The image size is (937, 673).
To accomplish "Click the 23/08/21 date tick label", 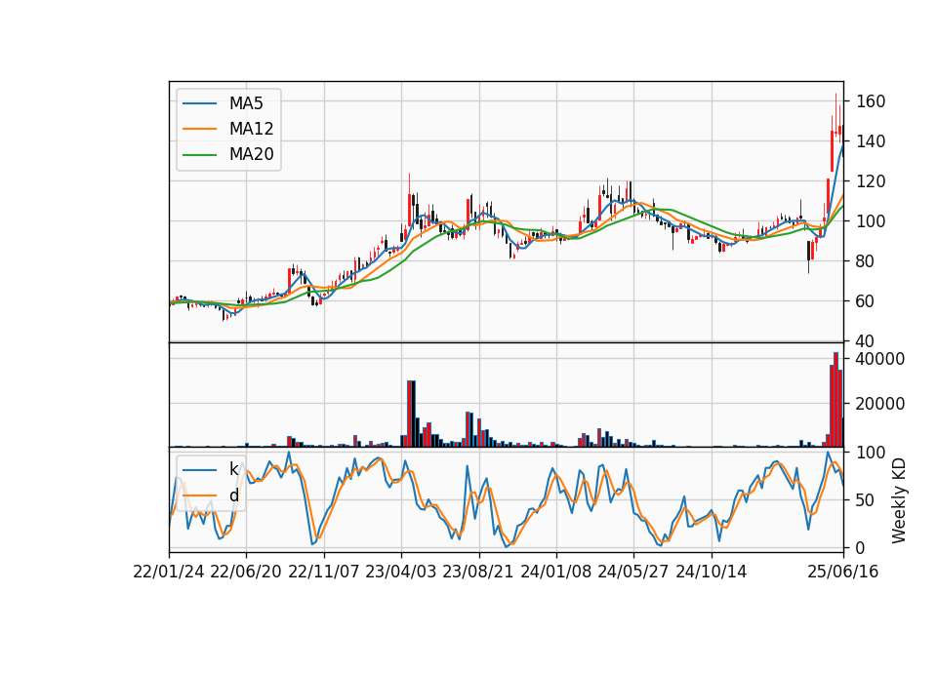I will [x=478, y=573].
